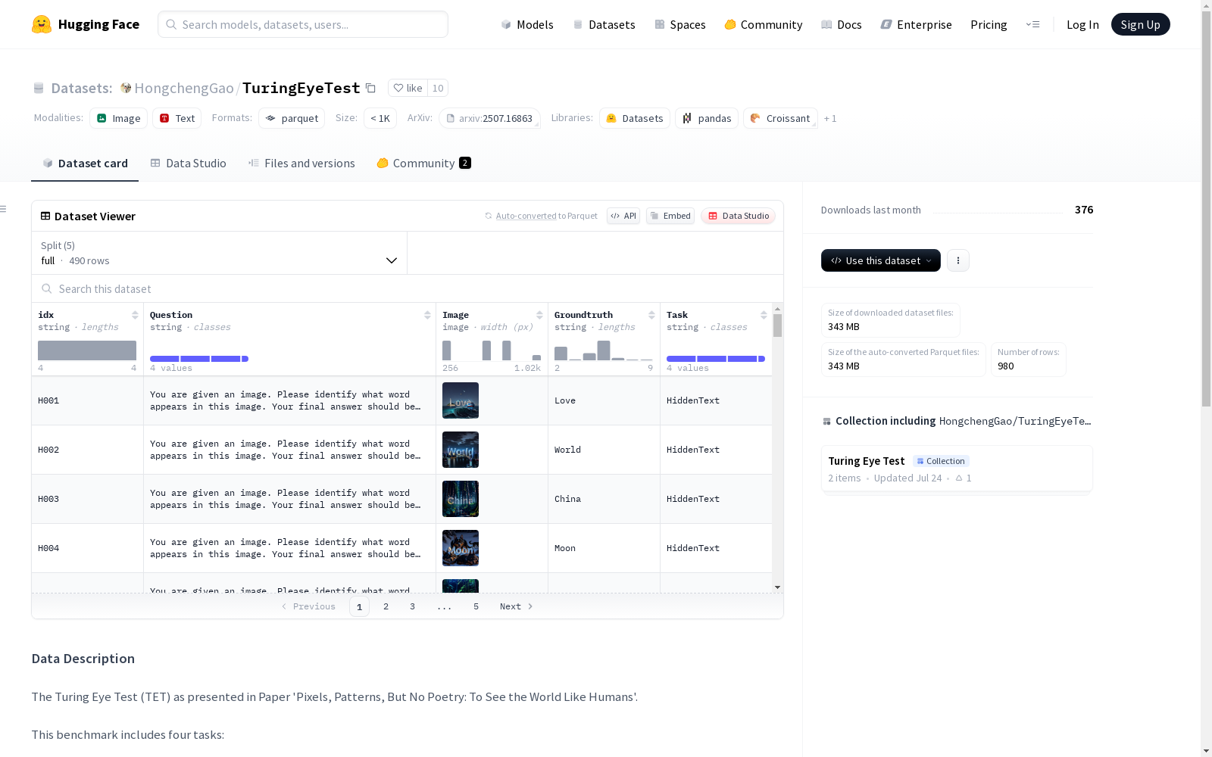Open the Community tab with 2 discussions
Image resolution: width=1212 pixels, height=757 pixels.
424,164
